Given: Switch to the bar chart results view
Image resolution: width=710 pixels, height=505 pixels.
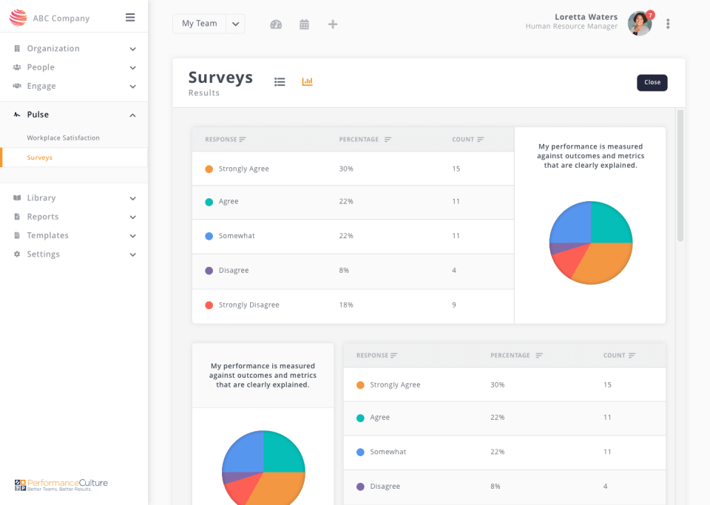Looking at the screenshot, I should pos(308,81).
